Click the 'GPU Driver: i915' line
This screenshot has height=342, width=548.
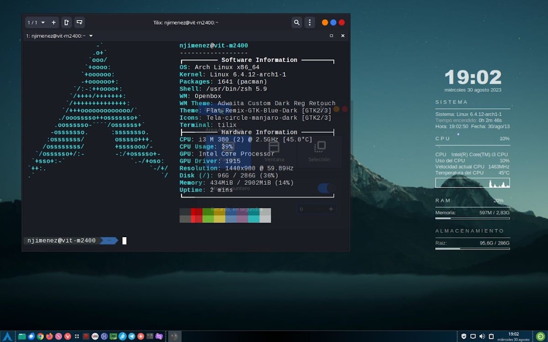(x=210, y=161)
